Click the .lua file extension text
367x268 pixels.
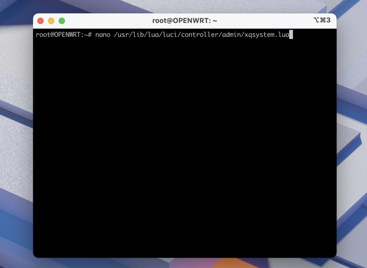[283, 35]
